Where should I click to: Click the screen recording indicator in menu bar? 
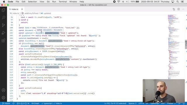(114, 1)
